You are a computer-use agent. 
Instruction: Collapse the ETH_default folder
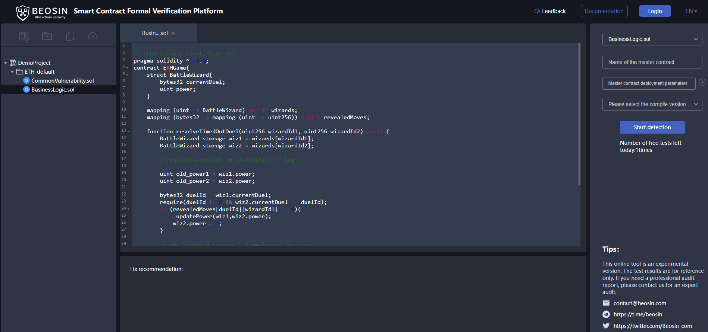click(x=12, y=72)
